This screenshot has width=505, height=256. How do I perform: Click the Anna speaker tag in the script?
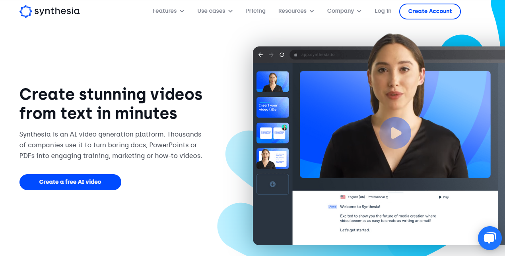point(333,206)
